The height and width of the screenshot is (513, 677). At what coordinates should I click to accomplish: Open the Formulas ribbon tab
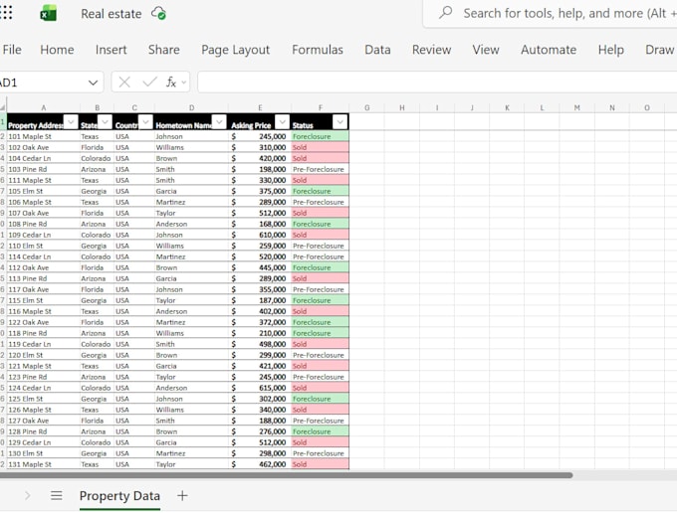318,50
